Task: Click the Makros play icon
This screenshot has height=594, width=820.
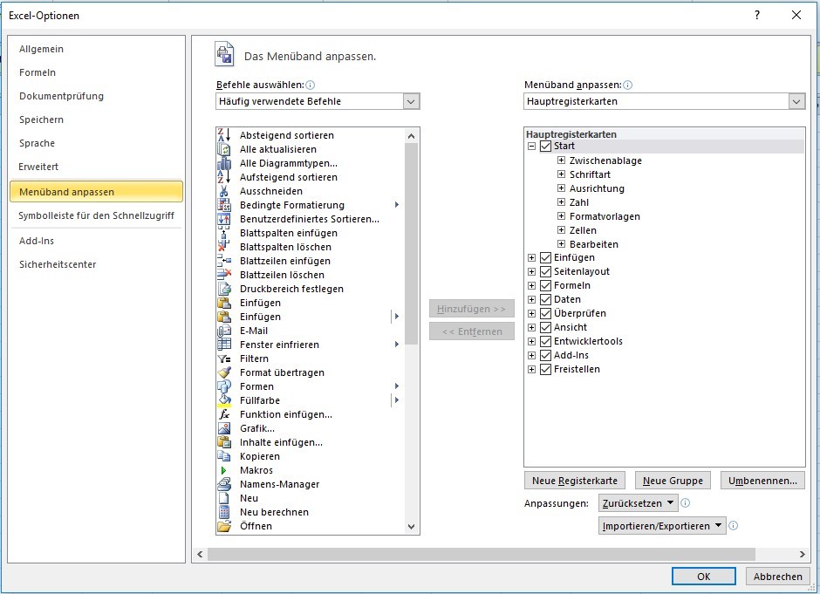Action: (x=224, y=470)
